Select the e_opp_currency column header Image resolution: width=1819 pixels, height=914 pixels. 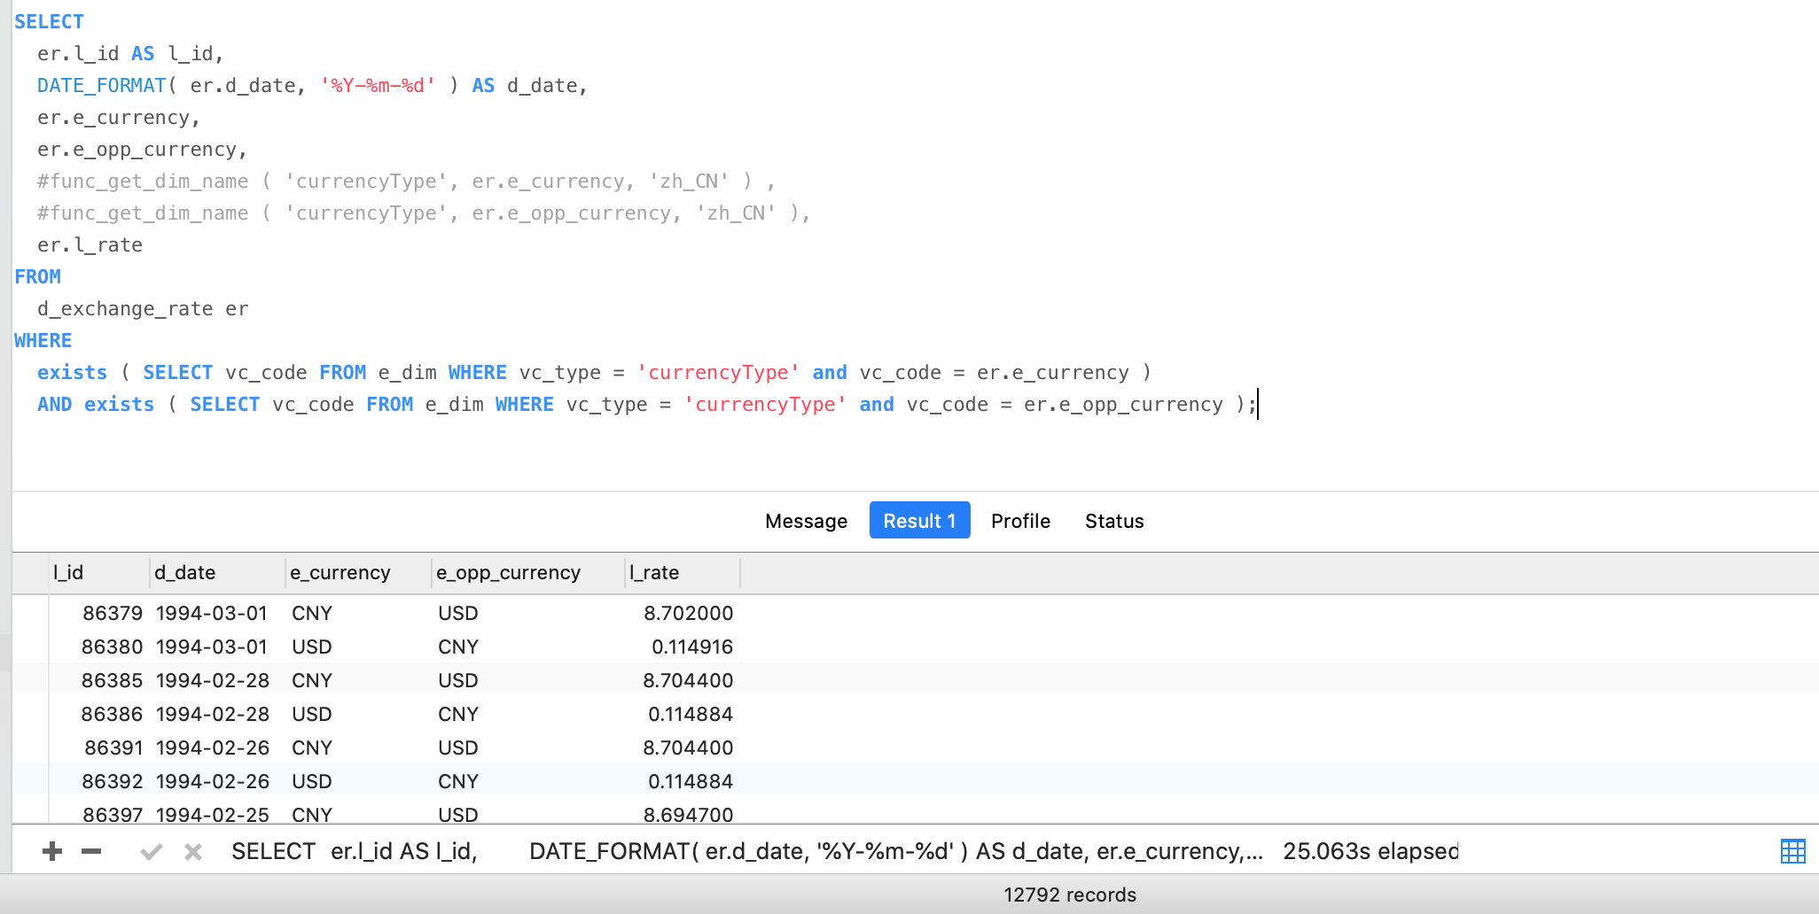click(528, 573)
